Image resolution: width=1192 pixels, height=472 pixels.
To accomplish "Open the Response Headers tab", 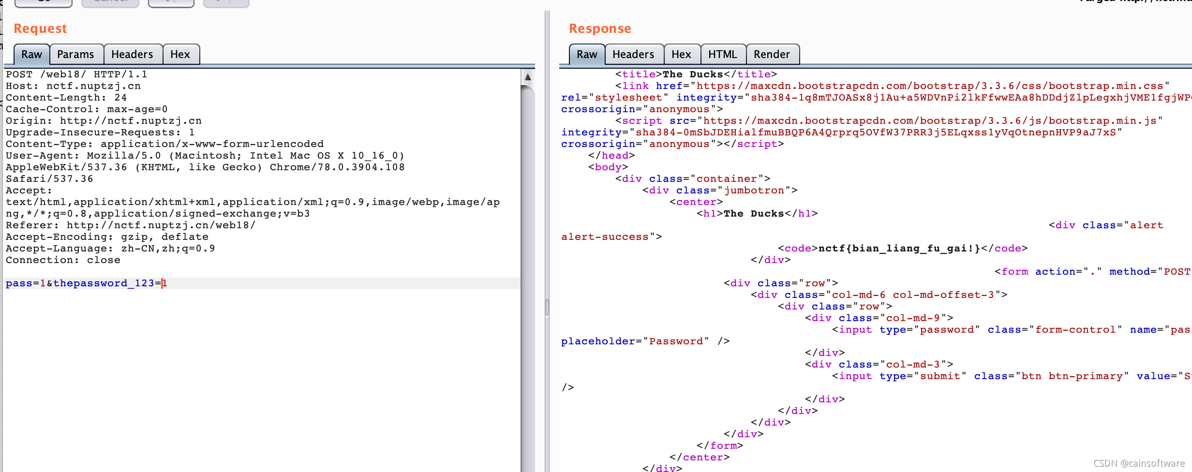I will tap(634, 54).
